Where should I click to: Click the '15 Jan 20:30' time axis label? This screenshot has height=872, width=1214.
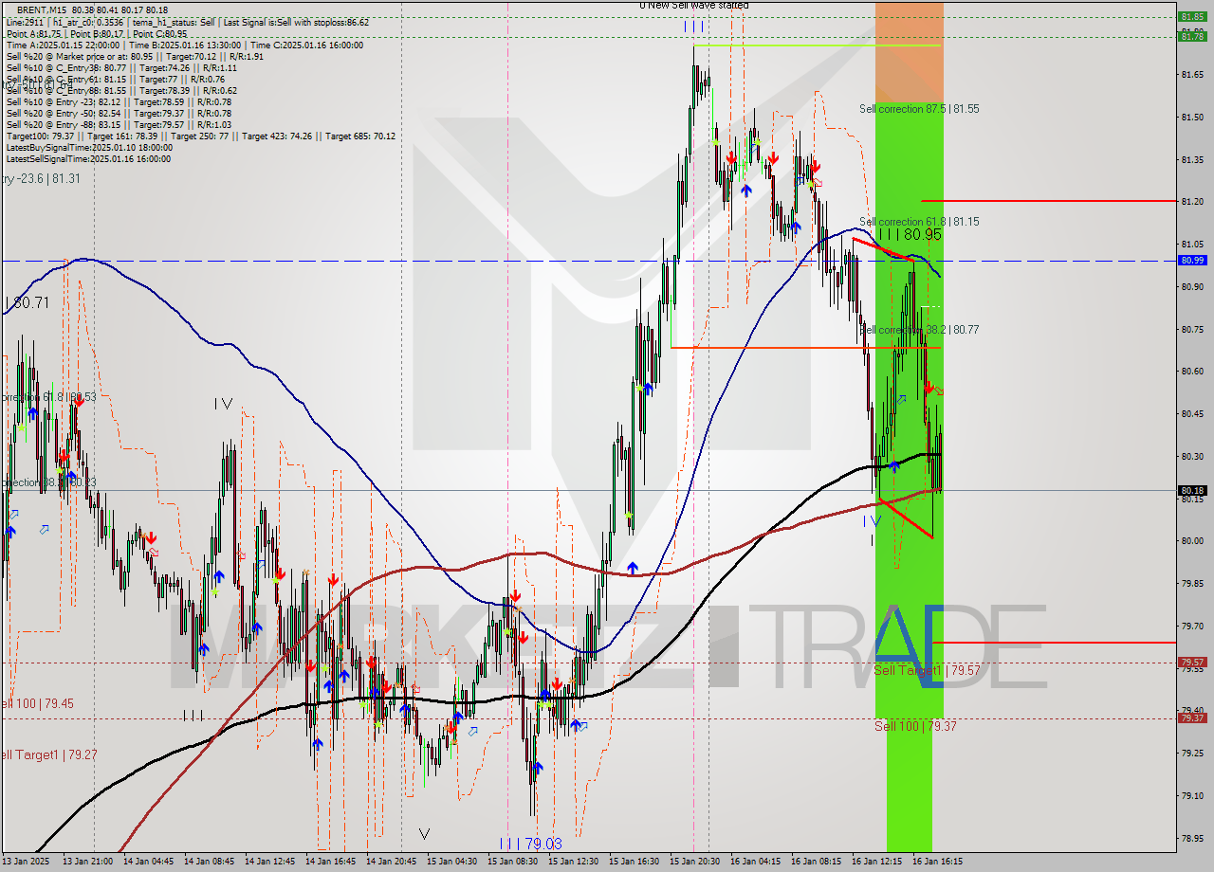point(694,862)
